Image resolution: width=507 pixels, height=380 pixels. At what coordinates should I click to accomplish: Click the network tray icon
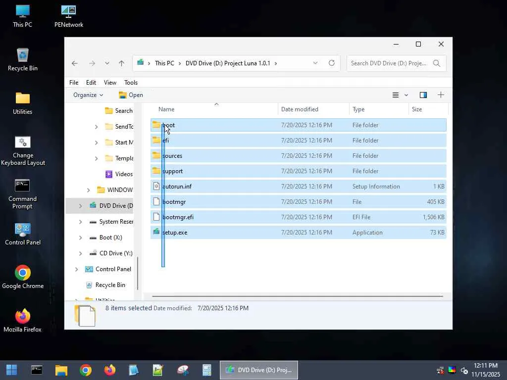(x=440, y=370)
